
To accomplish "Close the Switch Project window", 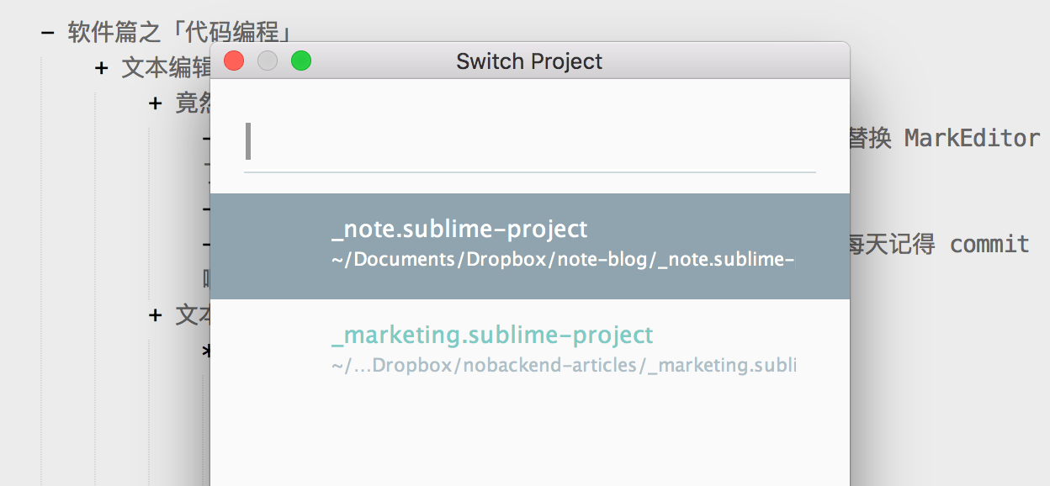I will [233, 61].
